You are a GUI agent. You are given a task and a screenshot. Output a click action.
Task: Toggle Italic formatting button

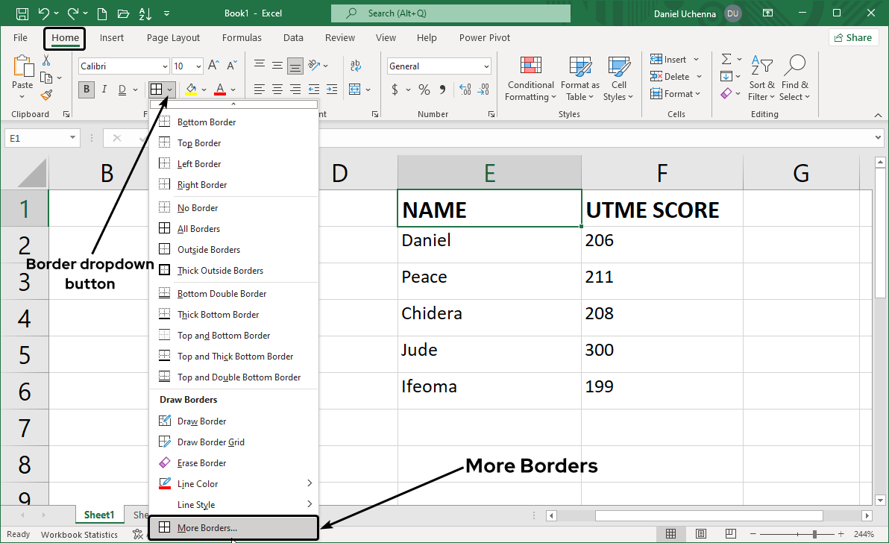[x=104, y=90]
